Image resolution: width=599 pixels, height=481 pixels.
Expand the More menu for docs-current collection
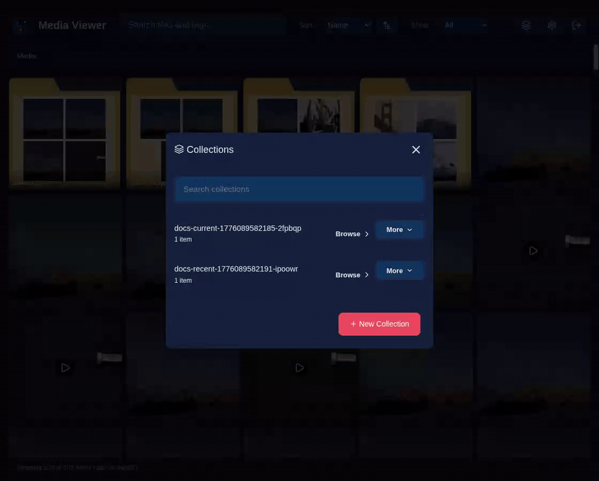pos(399,230)
